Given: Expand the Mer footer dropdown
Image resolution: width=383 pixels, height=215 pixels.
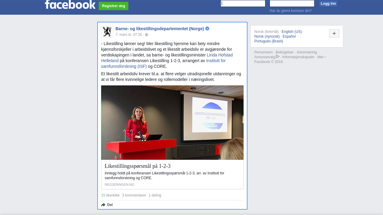Looking at the screenshot, I should click(321, 57).
